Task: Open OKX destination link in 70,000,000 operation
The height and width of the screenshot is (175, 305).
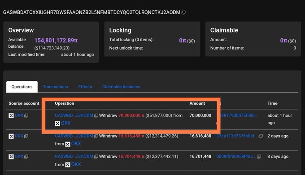Action: click(x=66, y=123)
